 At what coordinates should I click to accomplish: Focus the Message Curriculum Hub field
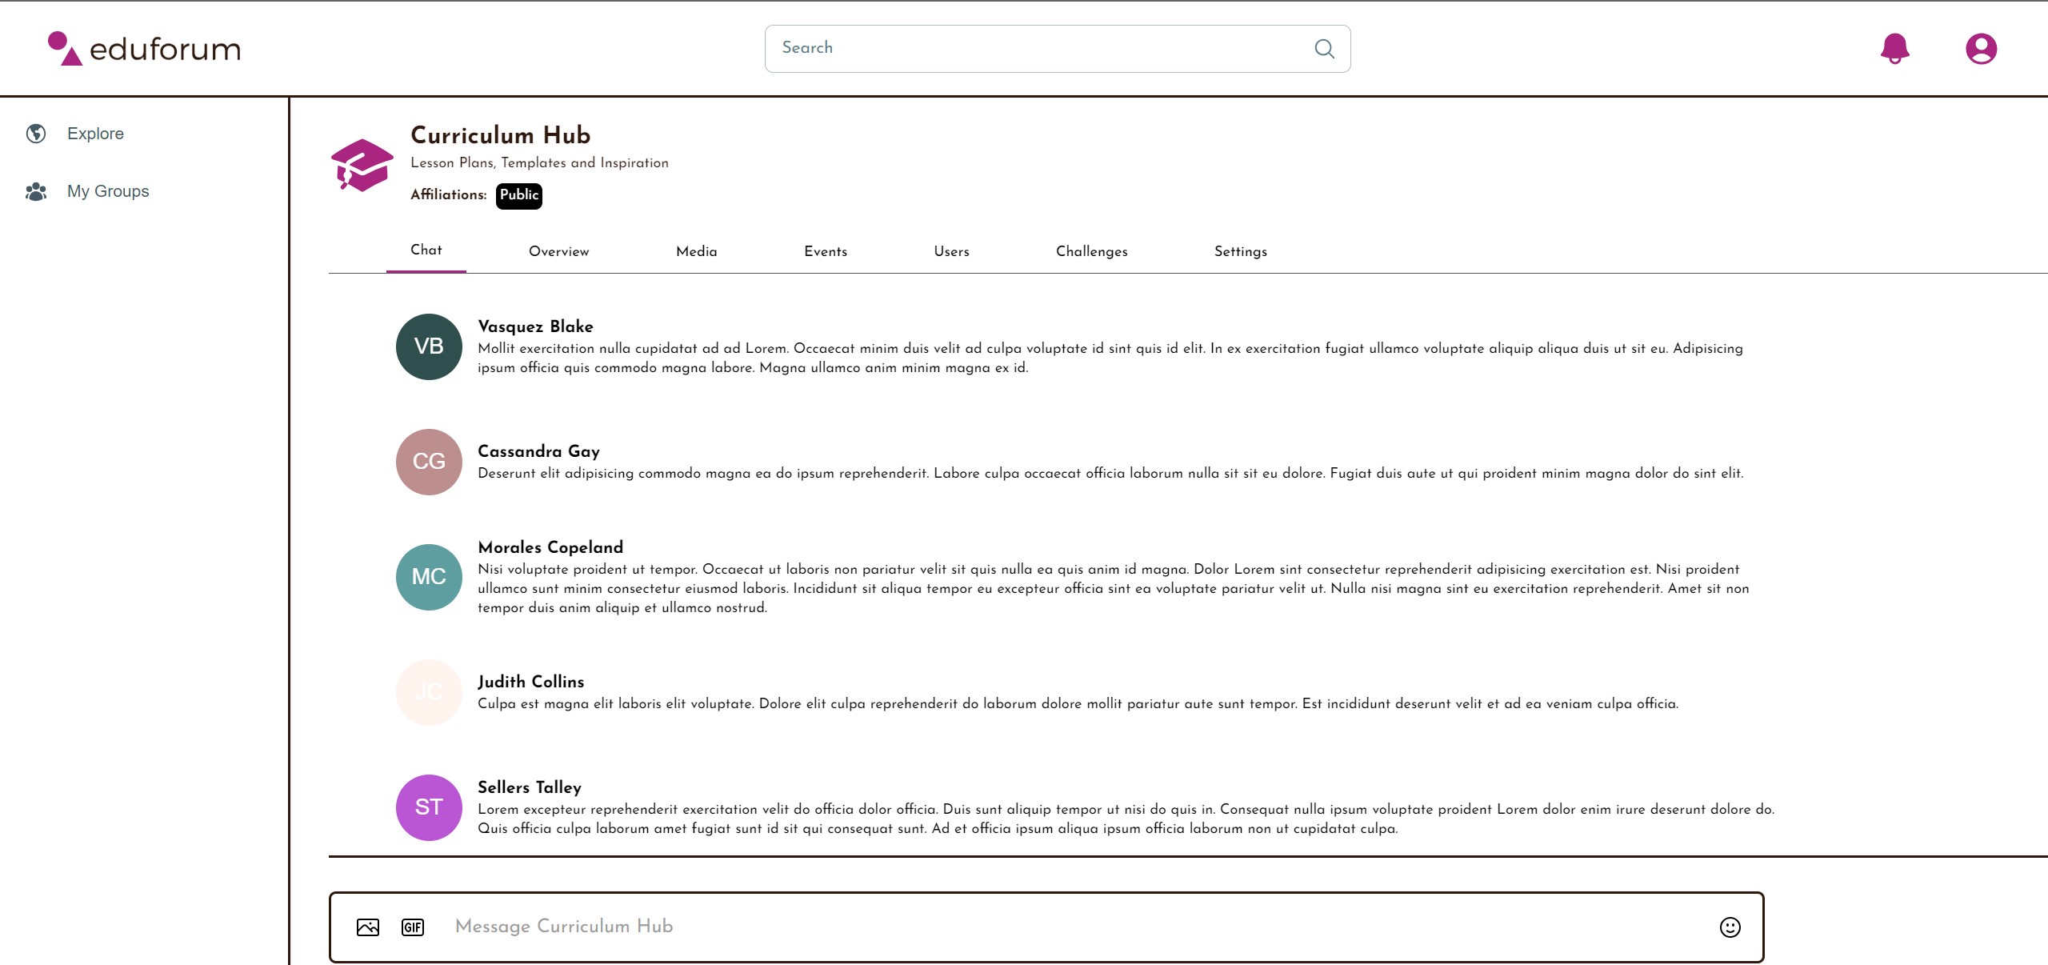coord(1040,927)
